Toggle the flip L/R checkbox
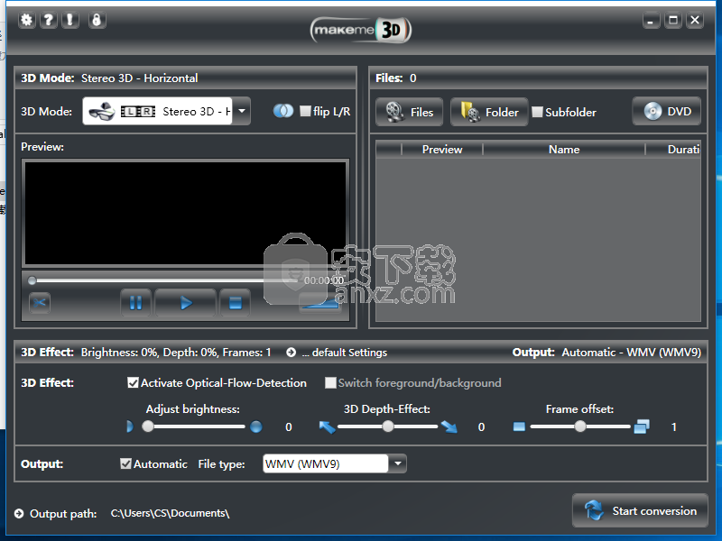722x541 pixels. [x=305, y=111]
